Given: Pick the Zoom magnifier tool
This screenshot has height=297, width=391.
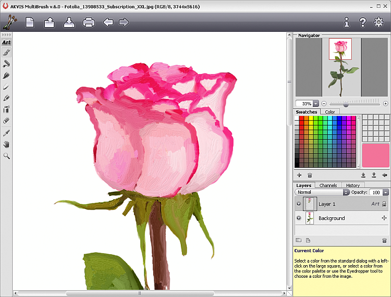Looking at the screenshot, I should tap(7, 156).
